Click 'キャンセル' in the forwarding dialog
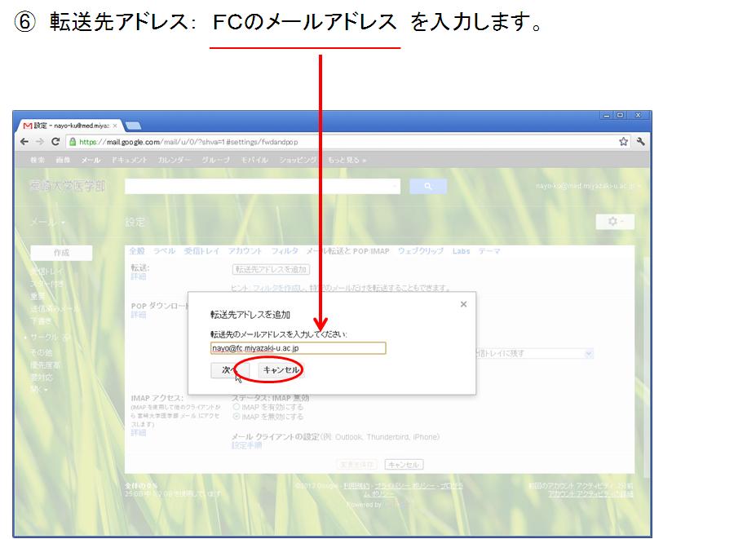The width and height of the screenshot is (756, 539). click(x=281, y=370)
